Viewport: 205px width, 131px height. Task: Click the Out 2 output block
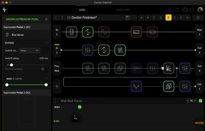pyautogui.click(x=199, y=50)
